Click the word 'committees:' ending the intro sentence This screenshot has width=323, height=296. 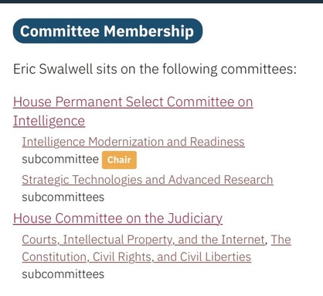point(259,69)
